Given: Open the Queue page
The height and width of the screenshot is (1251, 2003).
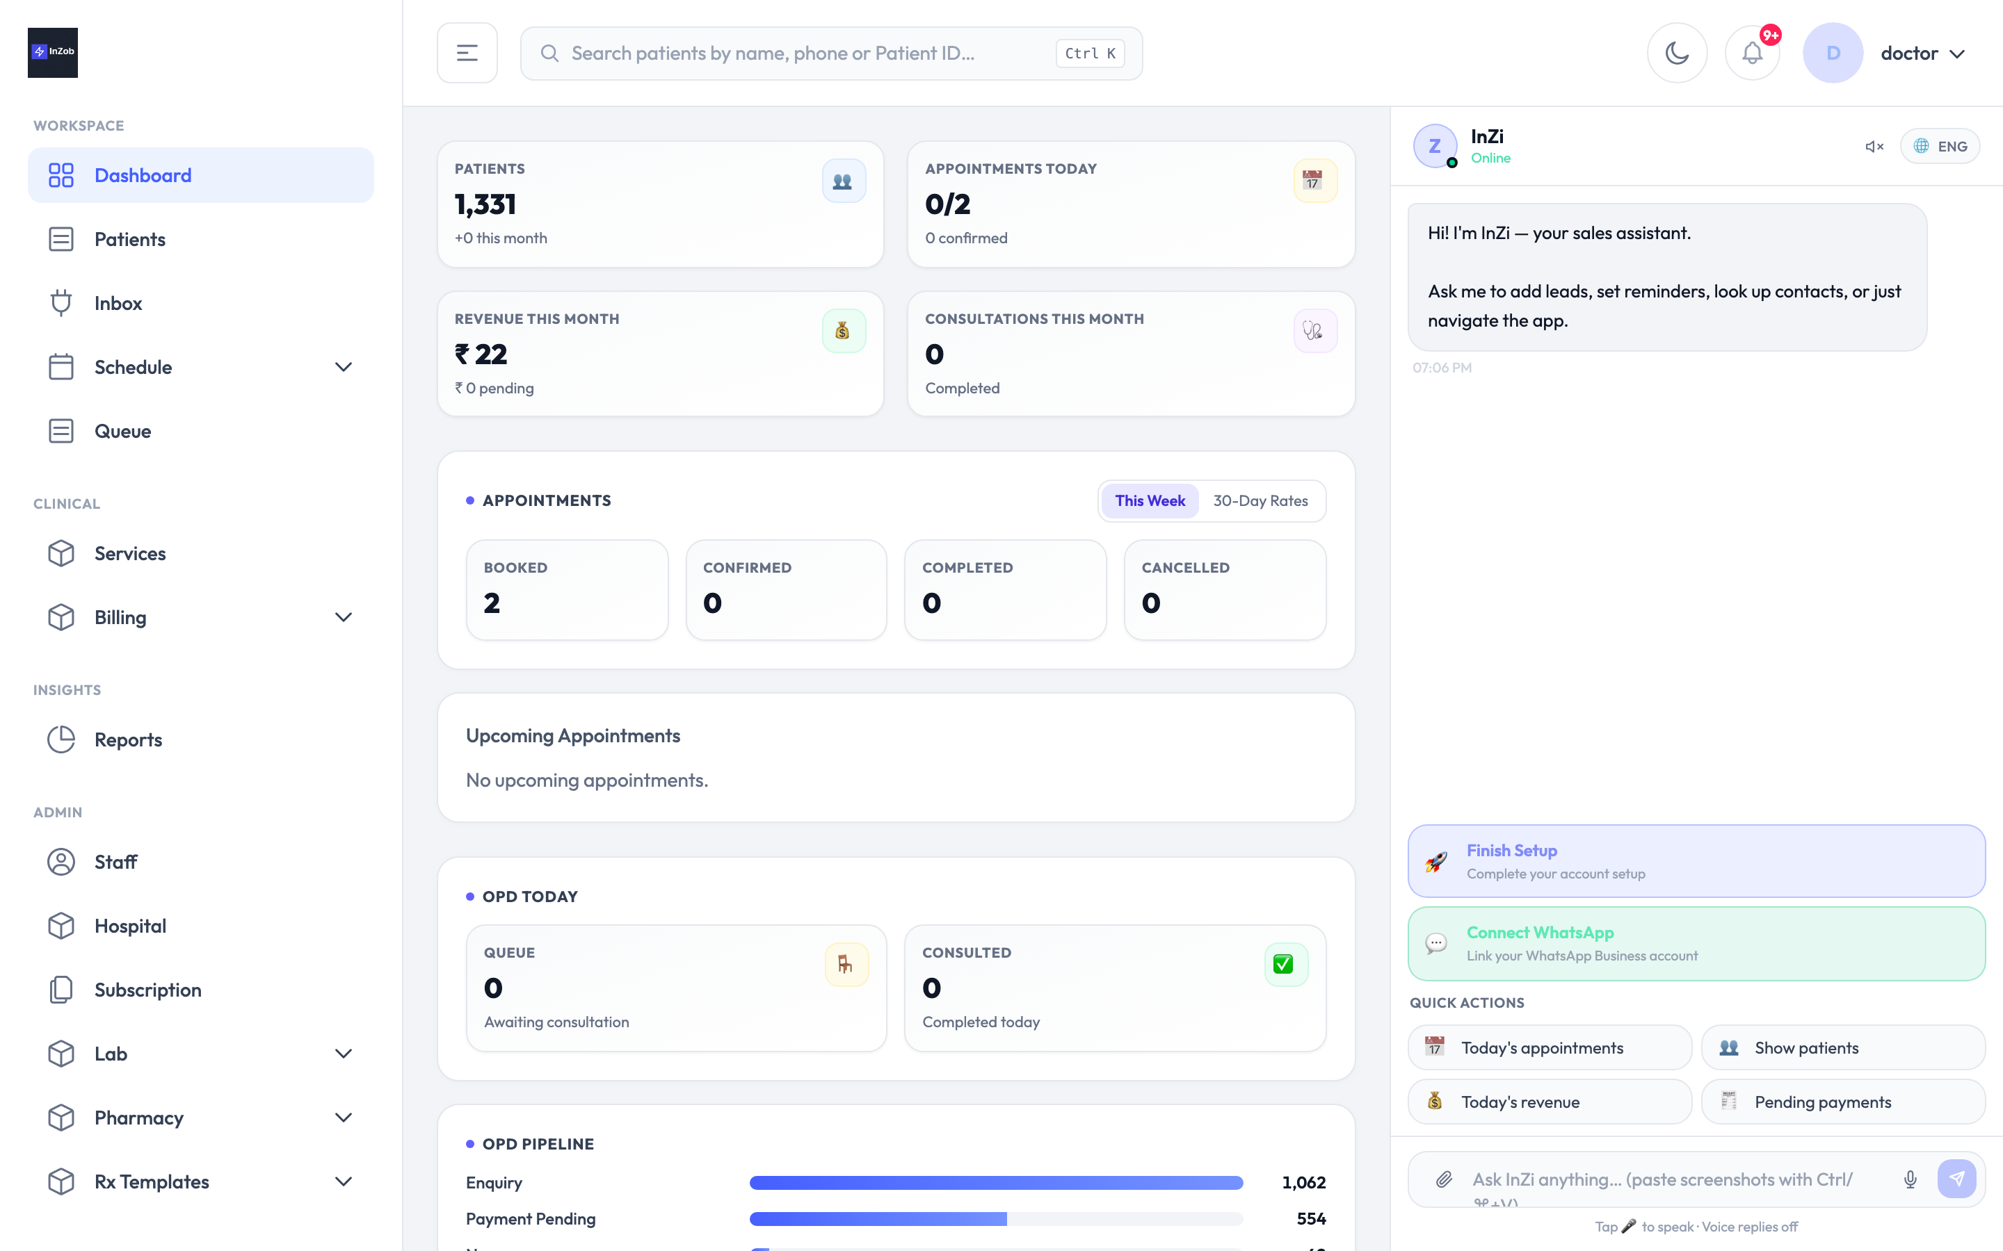Looking at the screenshot, I should [201, 431].
